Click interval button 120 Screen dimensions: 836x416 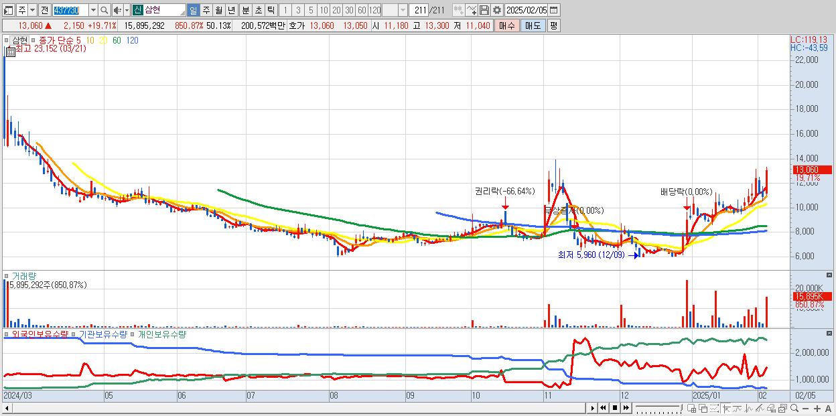(x=374, y=10)
